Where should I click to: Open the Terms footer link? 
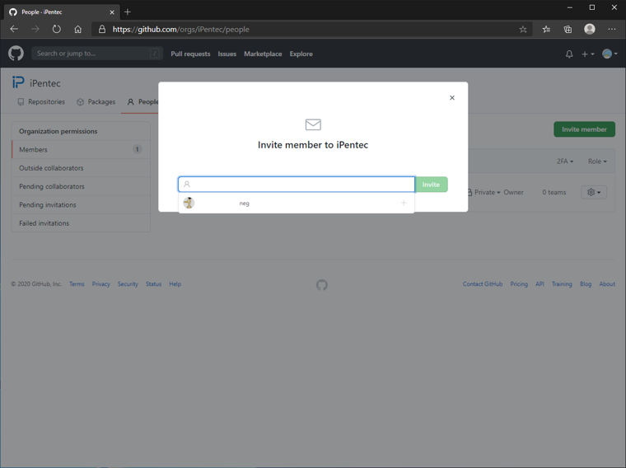[x=77, y=284]
